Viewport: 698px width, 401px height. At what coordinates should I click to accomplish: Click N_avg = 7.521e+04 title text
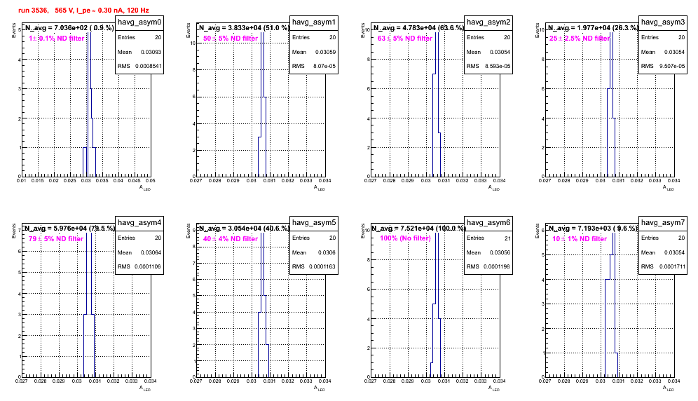419,228
